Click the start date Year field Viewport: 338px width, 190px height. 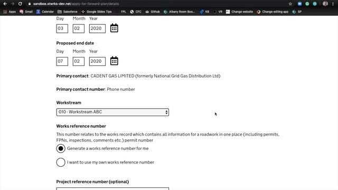coord(97,28)
